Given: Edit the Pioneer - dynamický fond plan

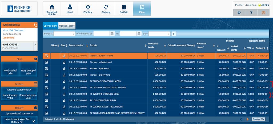Looking at the screenshot, I should (46, 56).
